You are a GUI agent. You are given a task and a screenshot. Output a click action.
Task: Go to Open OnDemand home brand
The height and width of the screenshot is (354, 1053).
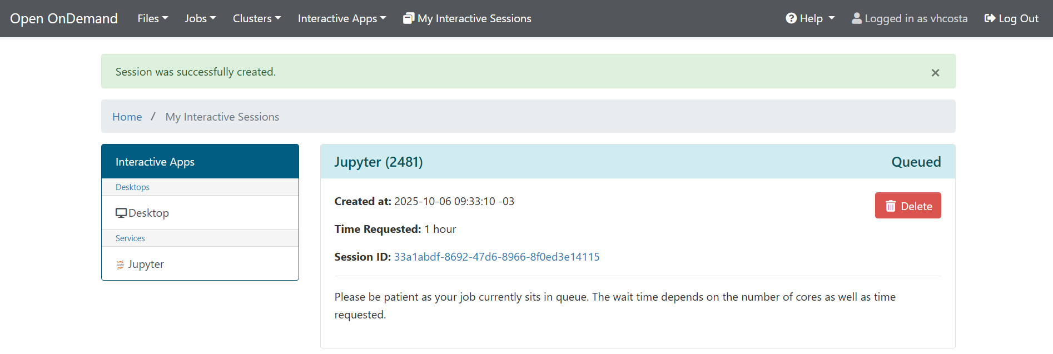click(x=64, y=18)
